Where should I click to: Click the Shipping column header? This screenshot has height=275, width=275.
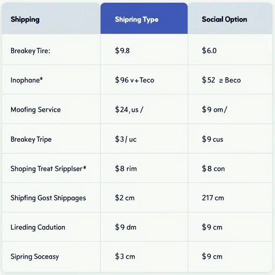click(x=25, y=19)
